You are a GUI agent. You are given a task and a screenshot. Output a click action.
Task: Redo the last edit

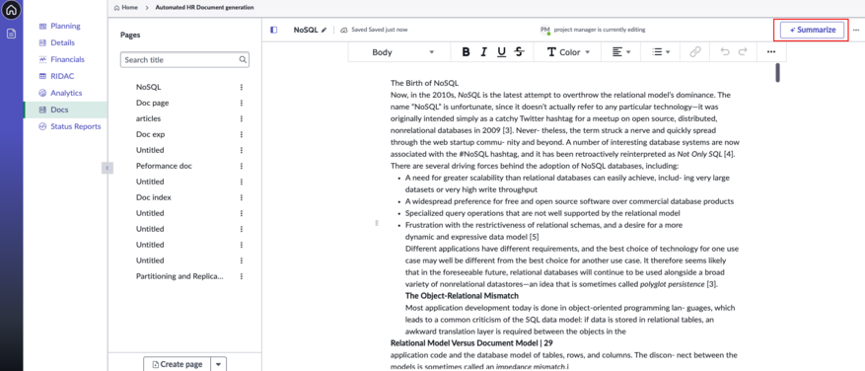point(743,52)
